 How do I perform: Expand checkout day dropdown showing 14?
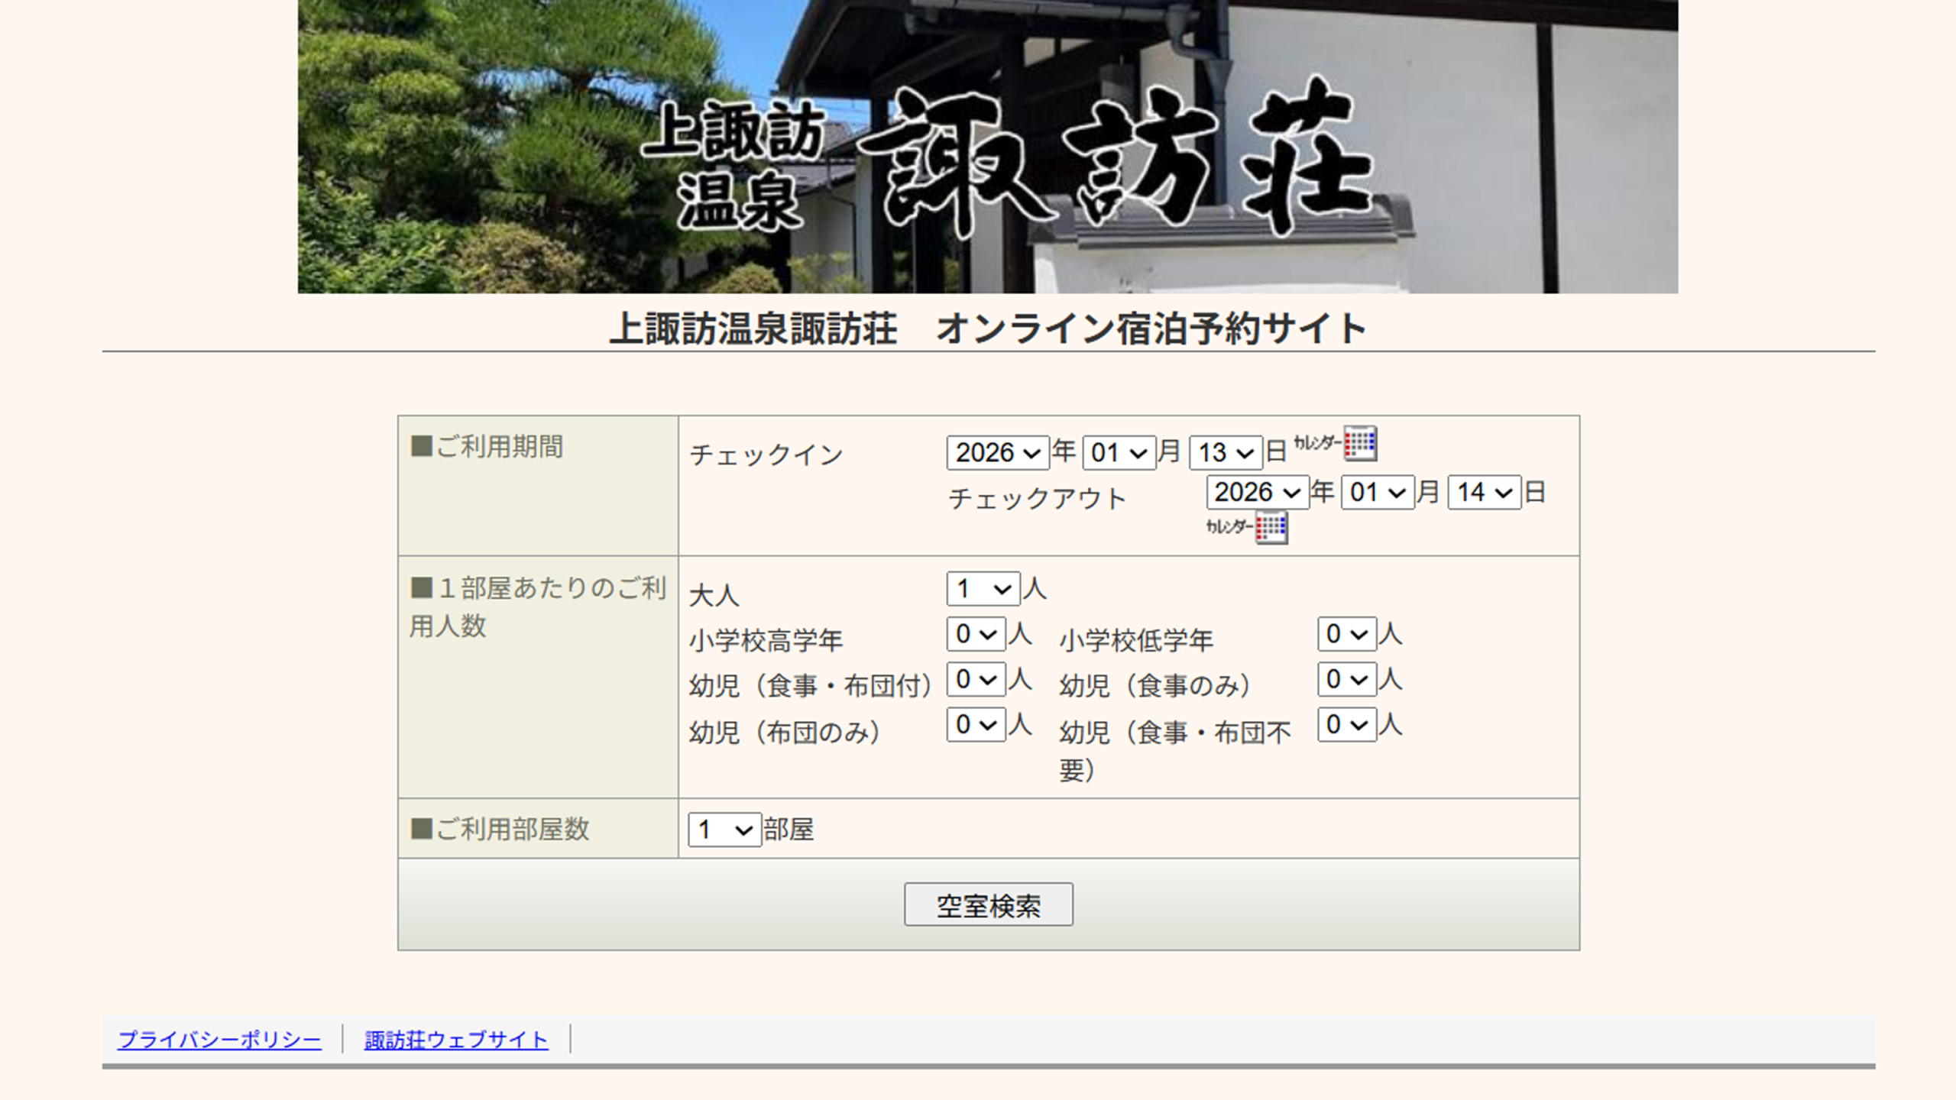click(x=1484, y=493)
